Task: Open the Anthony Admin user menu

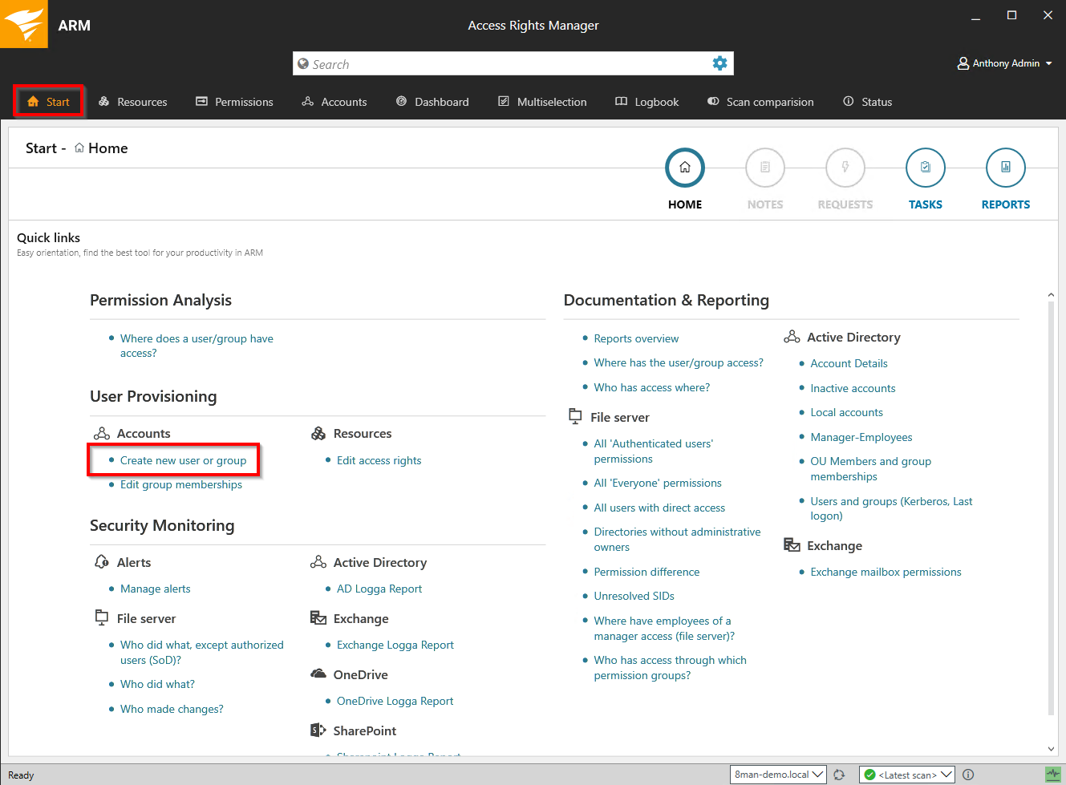Action: click(x=1004, y=63)
